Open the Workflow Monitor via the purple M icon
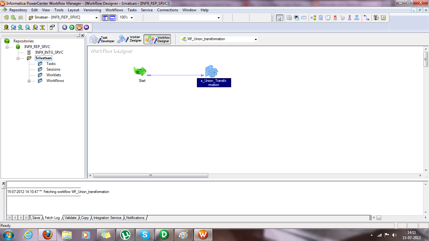The image size is (429, 241). (87, 28)
